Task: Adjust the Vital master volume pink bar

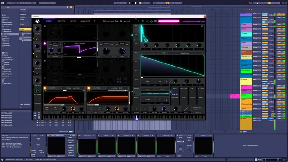Action: pyautogui.click(x=169, y=21)
